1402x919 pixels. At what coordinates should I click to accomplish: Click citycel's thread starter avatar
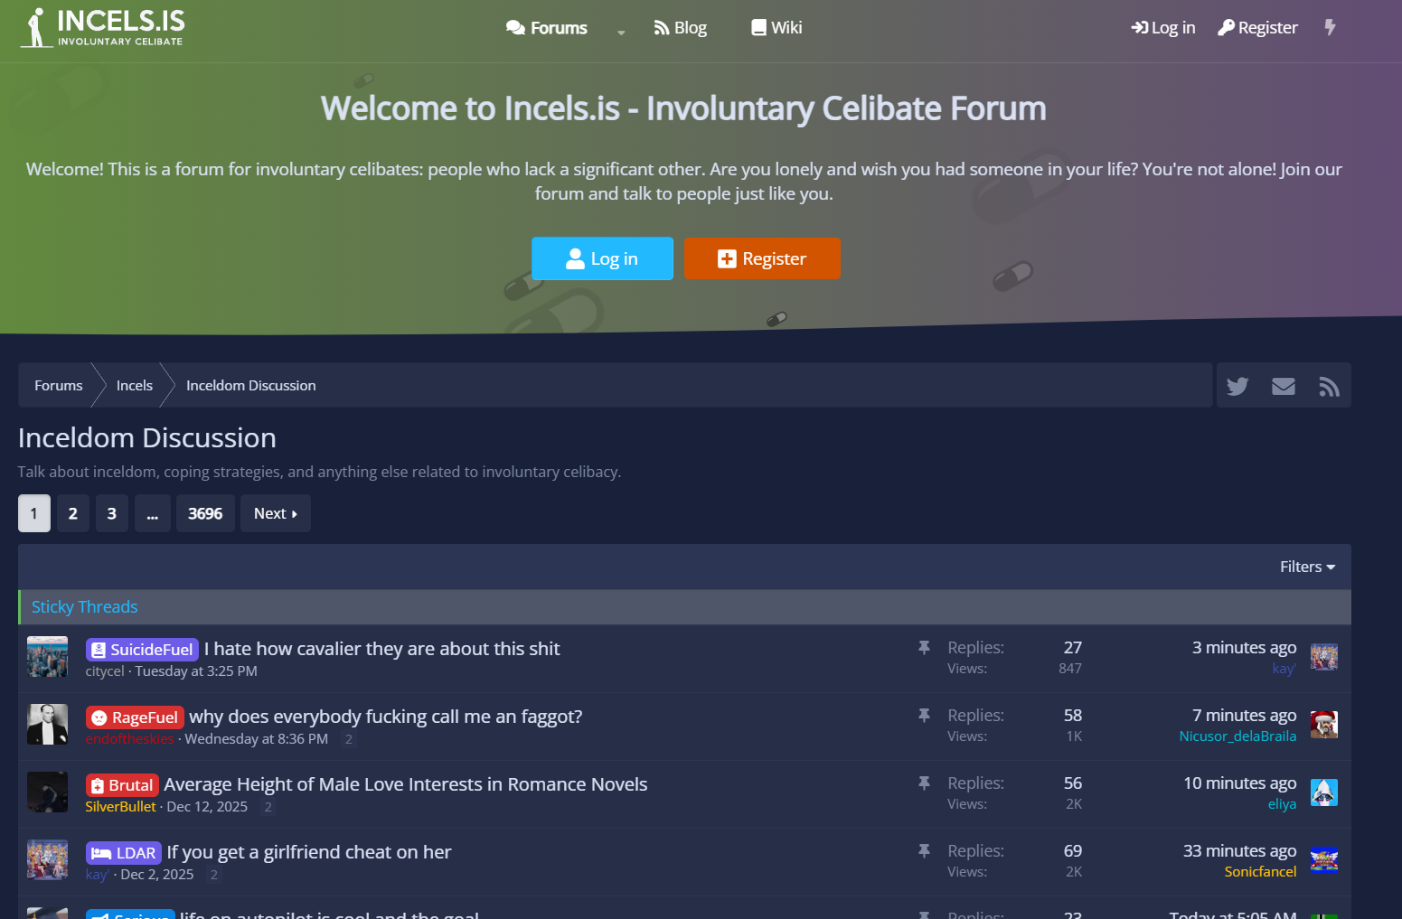pos(48,657)
